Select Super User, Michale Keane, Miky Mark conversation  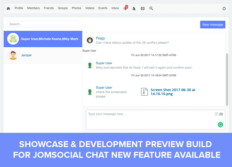tap(43, 39)
